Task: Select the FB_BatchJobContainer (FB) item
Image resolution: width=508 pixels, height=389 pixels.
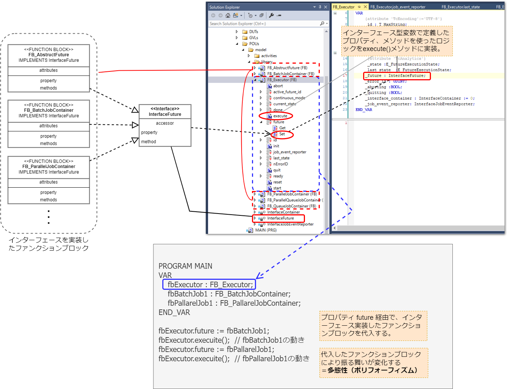Action: coord(290,74)
